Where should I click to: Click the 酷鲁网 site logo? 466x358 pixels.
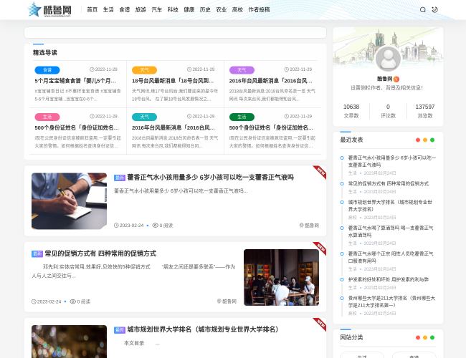[49, 10]
